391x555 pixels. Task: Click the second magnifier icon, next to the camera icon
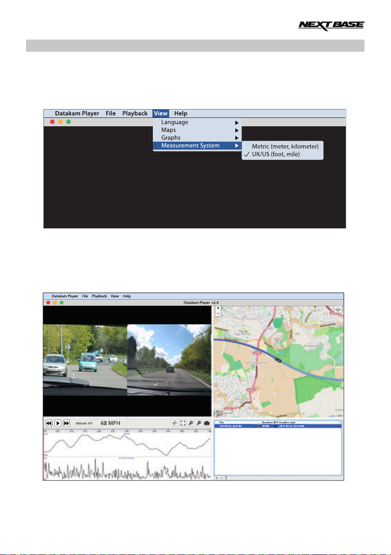[199, 423]
